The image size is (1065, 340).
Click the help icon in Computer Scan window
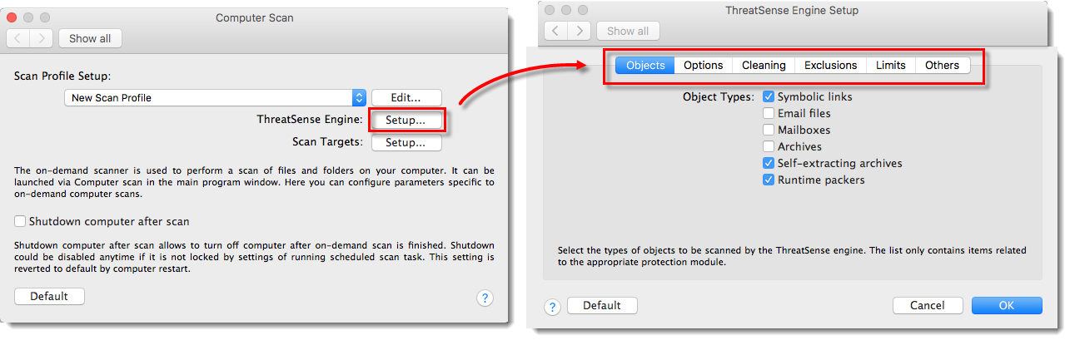coord(485,298)
